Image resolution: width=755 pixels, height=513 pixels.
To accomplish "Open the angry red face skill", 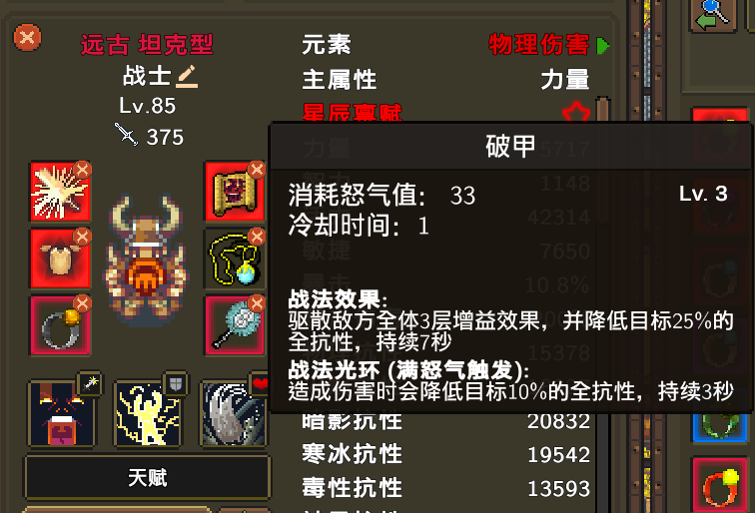I will click(x=61, y=413).
